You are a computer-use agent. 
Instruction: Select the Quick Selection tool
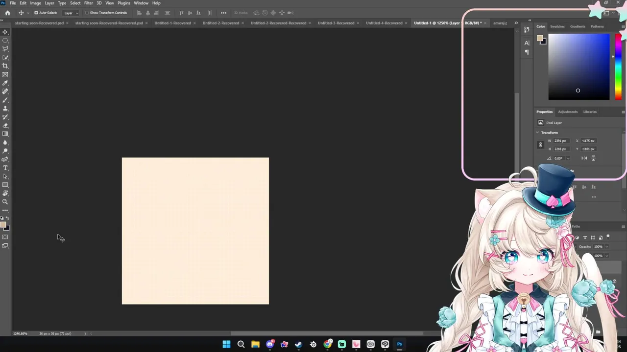coord(5,57)
